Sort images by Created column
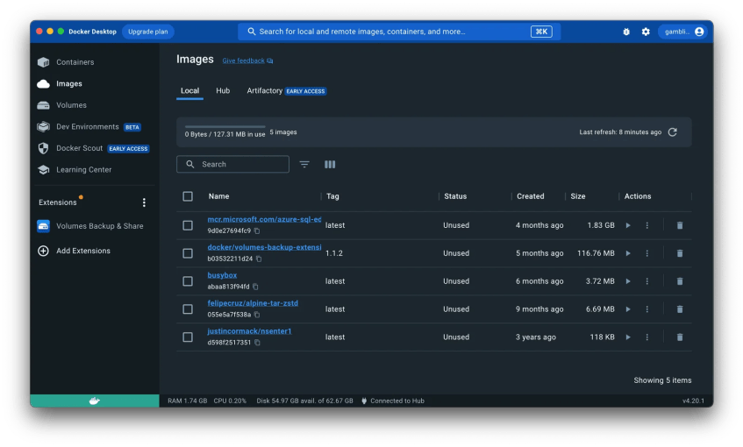The width and height of the screenshot is (743, 447). (530, 196)
